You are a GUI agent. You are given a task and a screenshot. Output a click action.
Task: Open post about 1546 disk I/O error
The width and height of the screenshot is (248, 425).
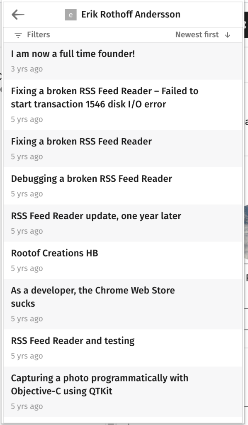pos(123,105)
